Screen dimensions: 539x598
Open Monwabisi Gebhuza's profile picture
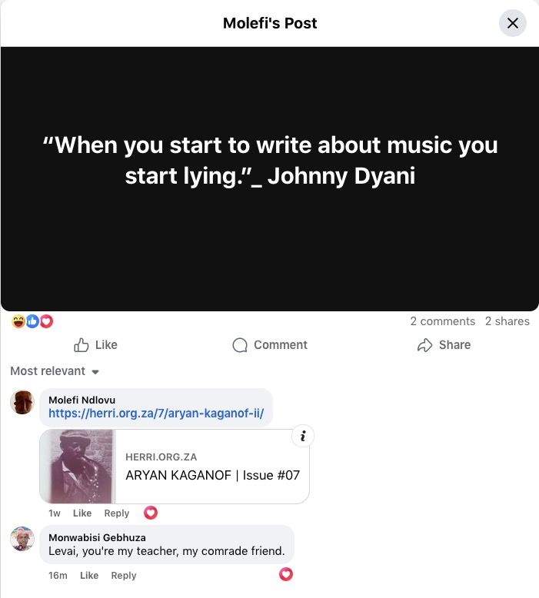point(22,539)
